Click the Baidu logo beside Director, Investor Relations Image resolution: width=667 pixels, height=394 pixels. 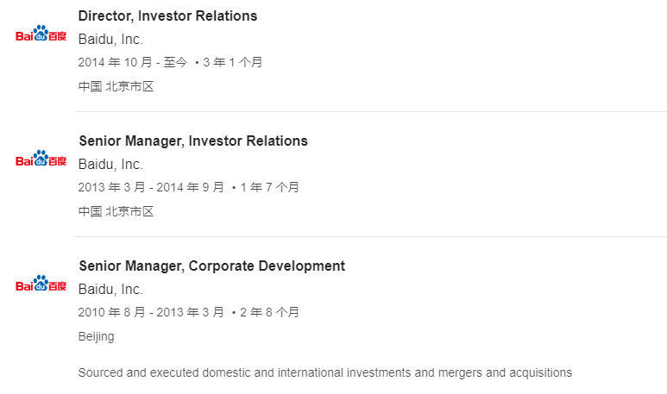point(41,33)
